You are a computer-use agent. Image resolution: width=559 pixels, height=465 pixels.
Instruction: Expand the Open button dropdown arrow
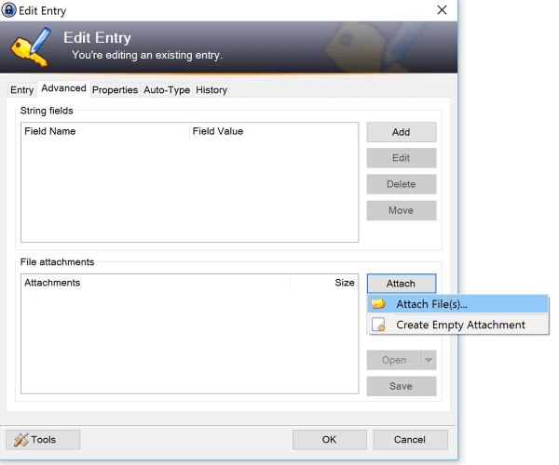(x=429, y=360)
